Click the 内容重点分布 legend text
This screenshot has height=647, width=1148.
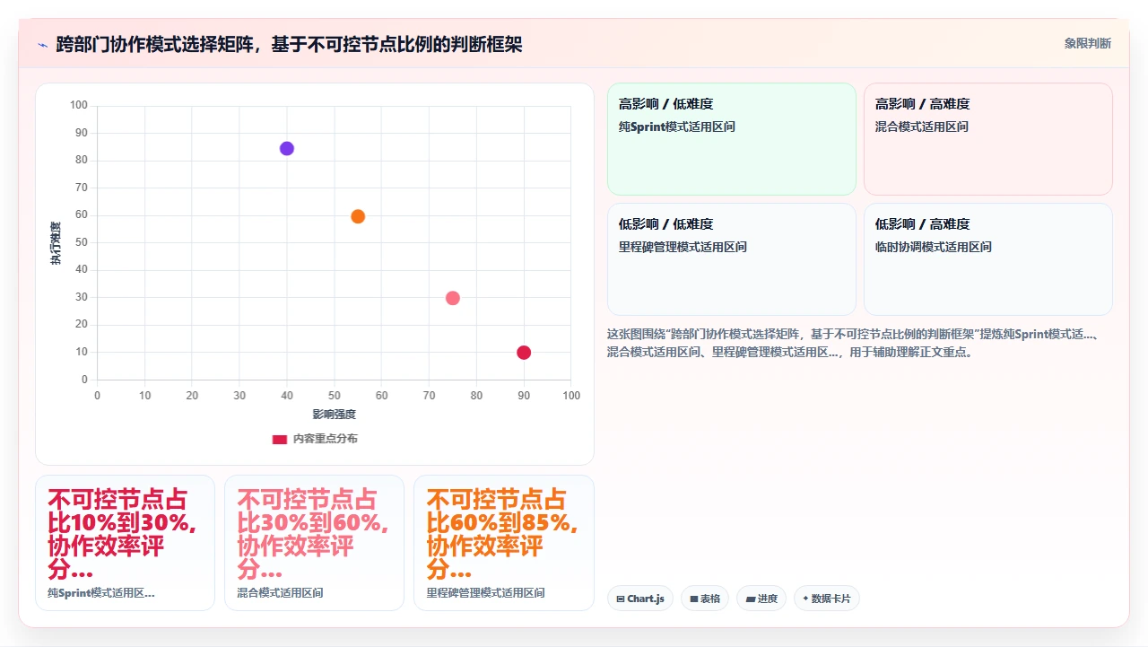coord(326,439)
